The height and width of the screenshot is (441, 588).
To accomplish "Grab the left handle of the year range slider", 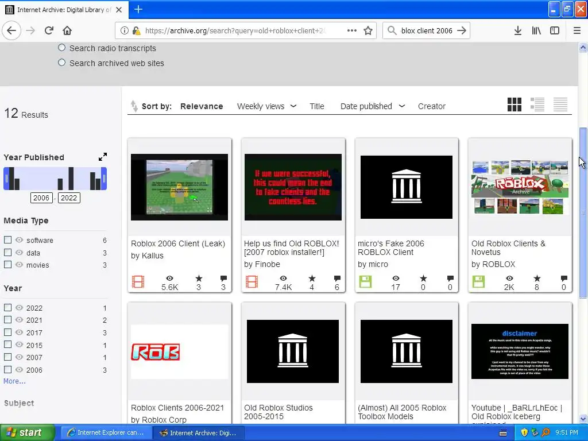I will pos(6,179).
